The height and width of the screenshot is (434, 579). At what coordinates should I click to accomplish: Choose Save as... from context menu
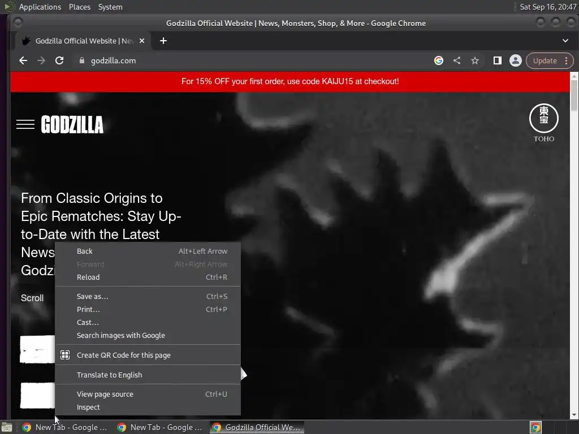pyautogui.click(x=148, y=296)
